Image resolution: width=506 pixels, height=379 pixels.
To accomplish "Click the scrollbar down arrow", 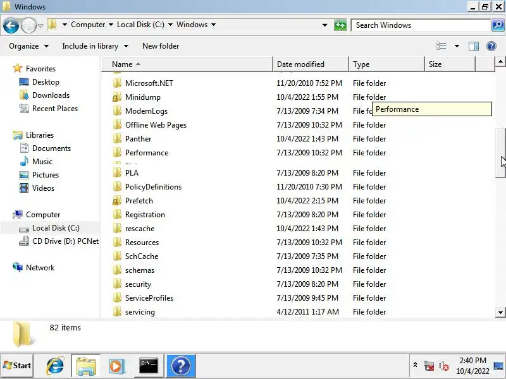I will [500, 312].
